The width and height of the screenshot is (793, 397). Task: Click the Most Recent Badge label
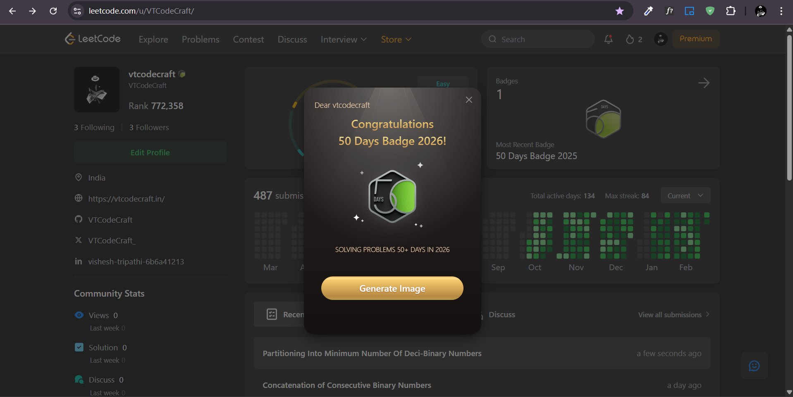[x=525, y=145]
